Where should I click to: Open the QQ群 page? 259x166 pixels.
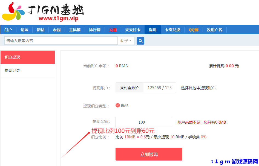coord(193,30)
